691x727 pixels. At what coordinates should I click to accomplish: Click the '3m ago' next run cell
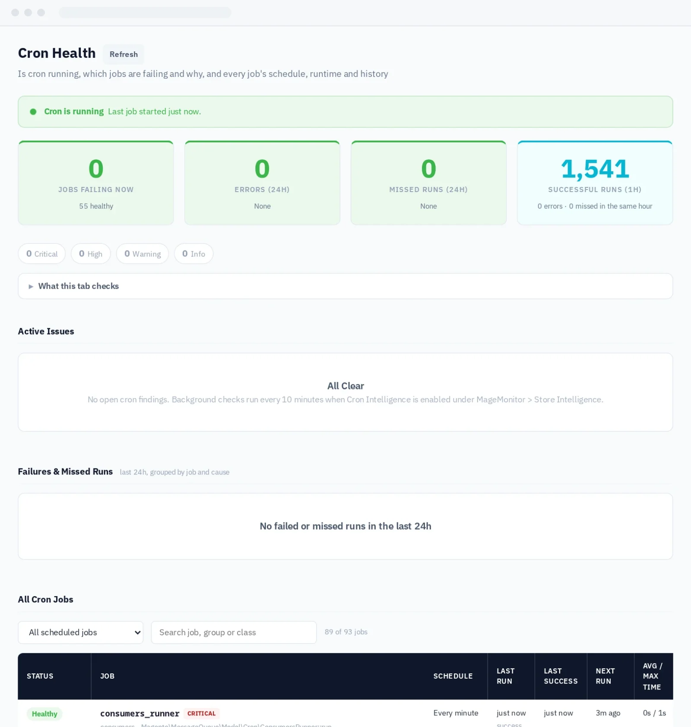pyautogui.click(x=608, y=713)
